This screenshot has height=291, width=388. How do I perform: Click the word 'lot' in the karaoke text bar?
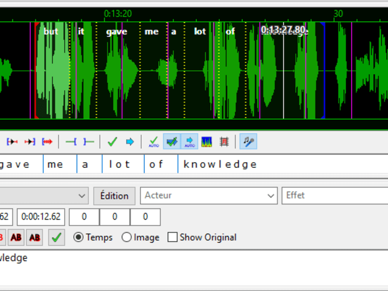[x=119, y=164]
